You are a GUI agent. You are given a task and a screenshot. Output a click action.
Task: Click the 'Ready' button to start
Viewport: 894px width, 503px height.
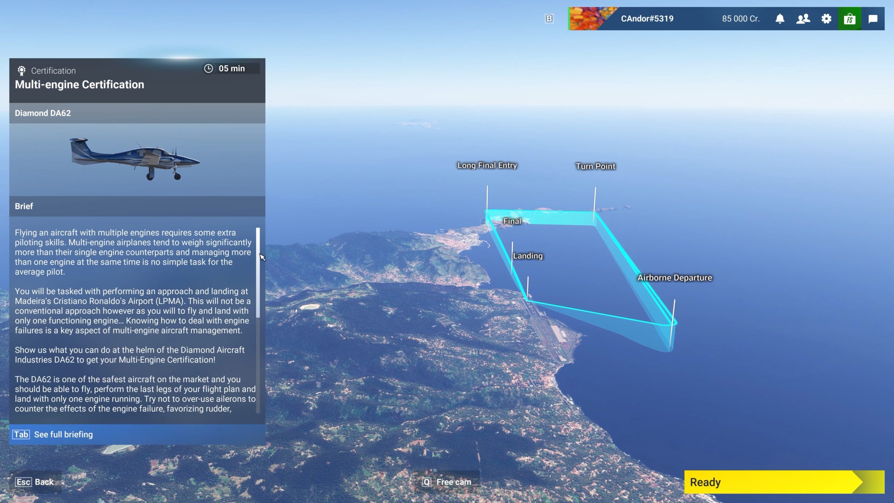(x=785, y=482)
